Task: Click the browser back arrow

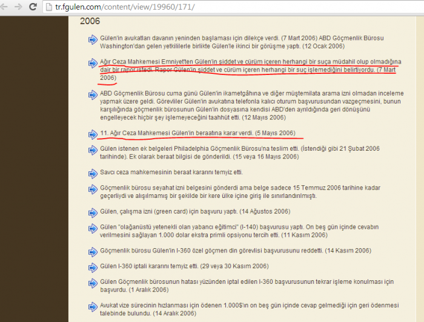Action: pyautogui.click(x=5, y=7)
